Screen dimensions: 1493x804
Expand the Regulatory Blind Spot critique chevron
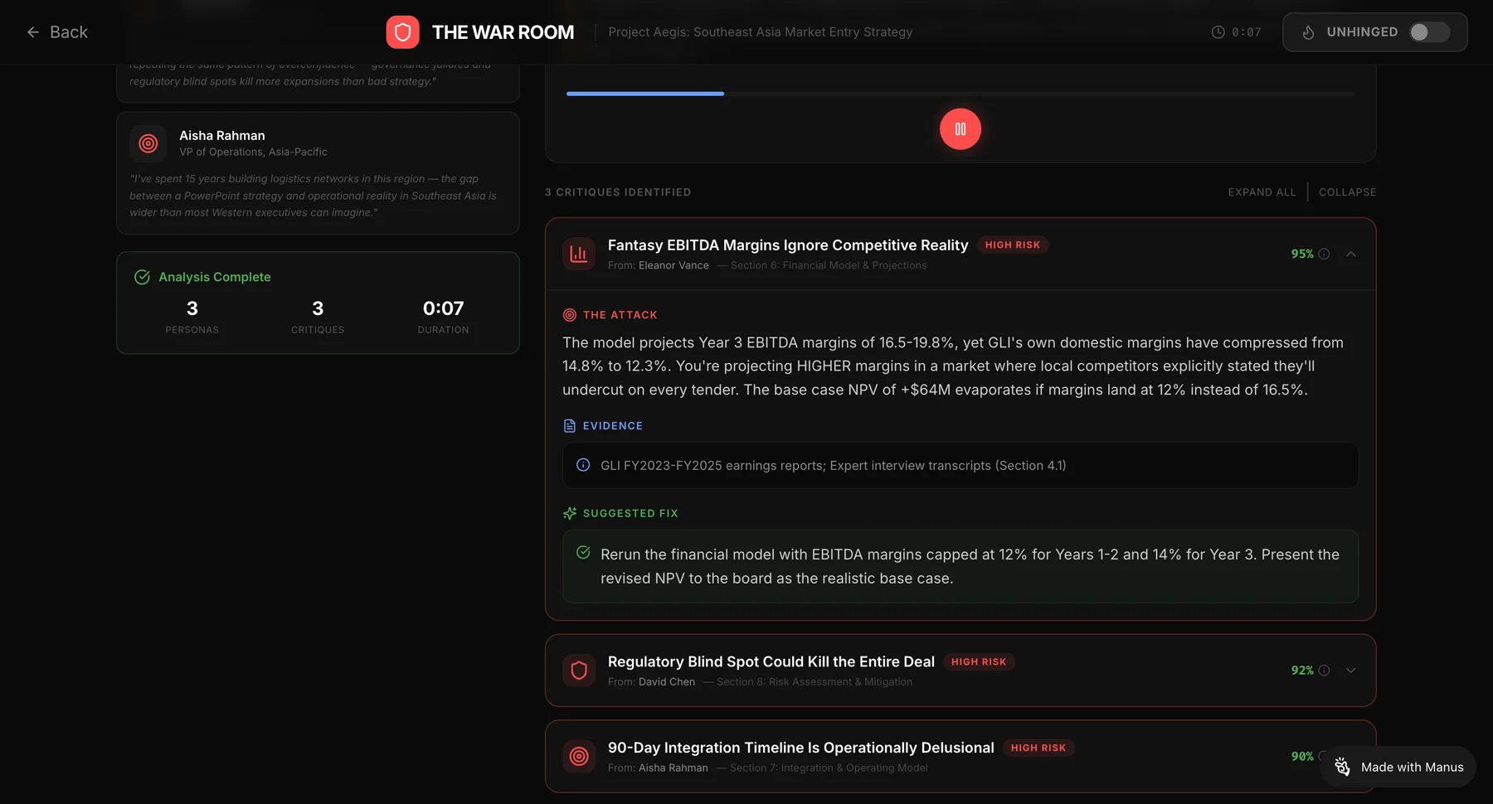point(1351,671)
